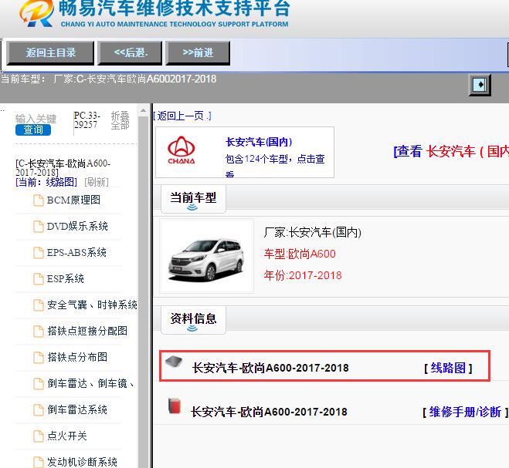Click the blue 查询 search button

[x=33, y=130]
